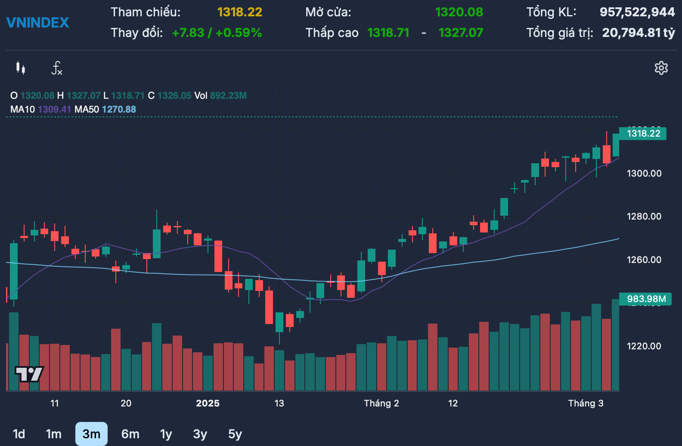
Task: Click the high value 1327.07 in header
Action: point(461,33)
